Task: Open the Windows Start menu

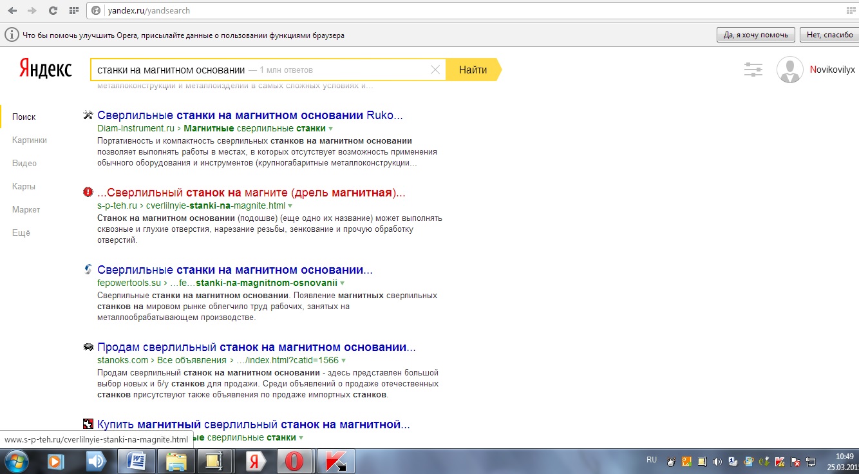Action: 16,461
